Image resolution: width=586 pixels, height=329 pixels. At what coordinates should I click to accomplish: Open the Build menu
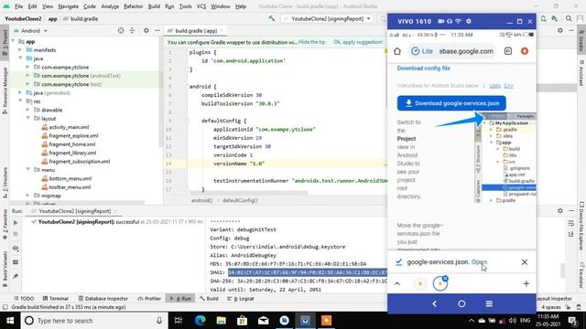154,6
